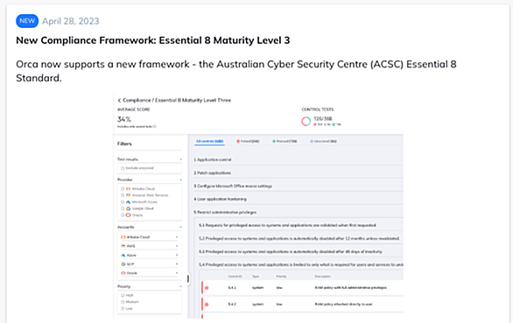The height and width of the screenshot is (323, 513).
Task: Collapse section 5 Restrict administrative privileges
Action: pos(225,212)
